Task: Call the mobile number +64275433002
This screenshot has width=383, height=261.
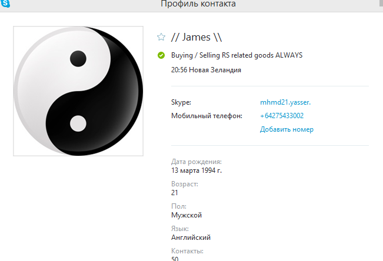Action: (282, 116)
